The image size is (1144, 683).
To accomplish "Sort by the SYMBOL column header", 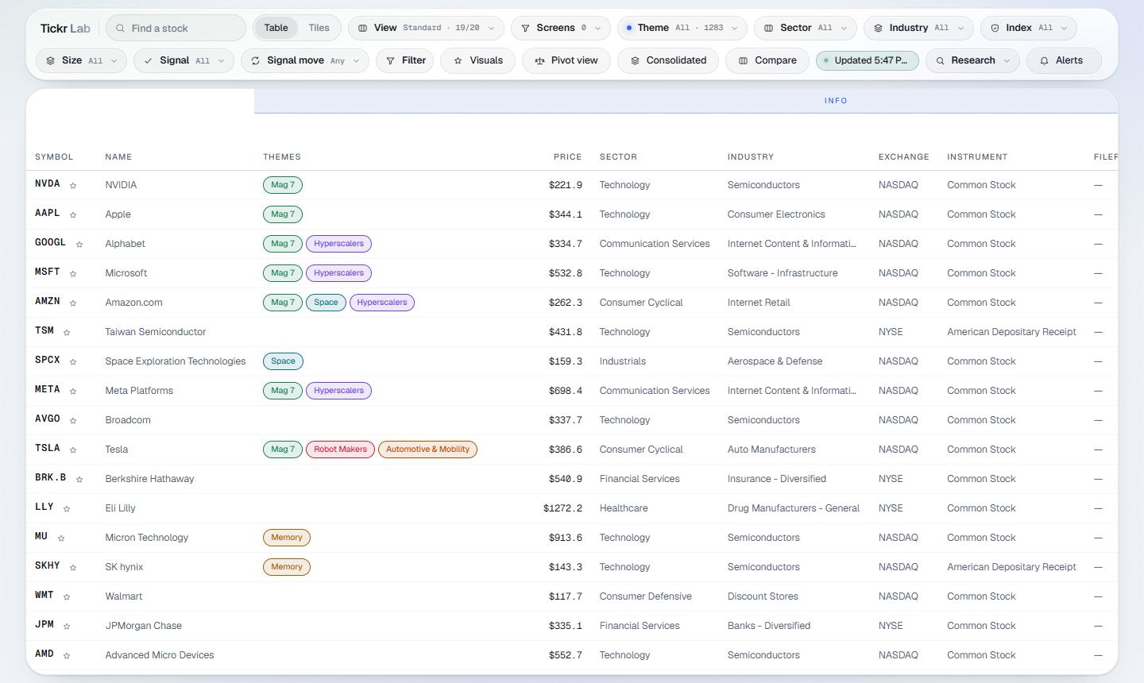I will pos(54,157).
